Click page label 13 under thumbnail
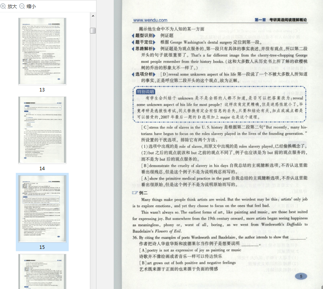This screenshot has width=323, height=289. click(42, 90)
